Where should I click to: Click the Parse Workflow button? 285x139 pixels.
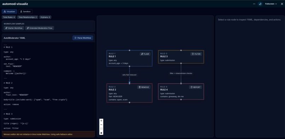pos(83,38)
